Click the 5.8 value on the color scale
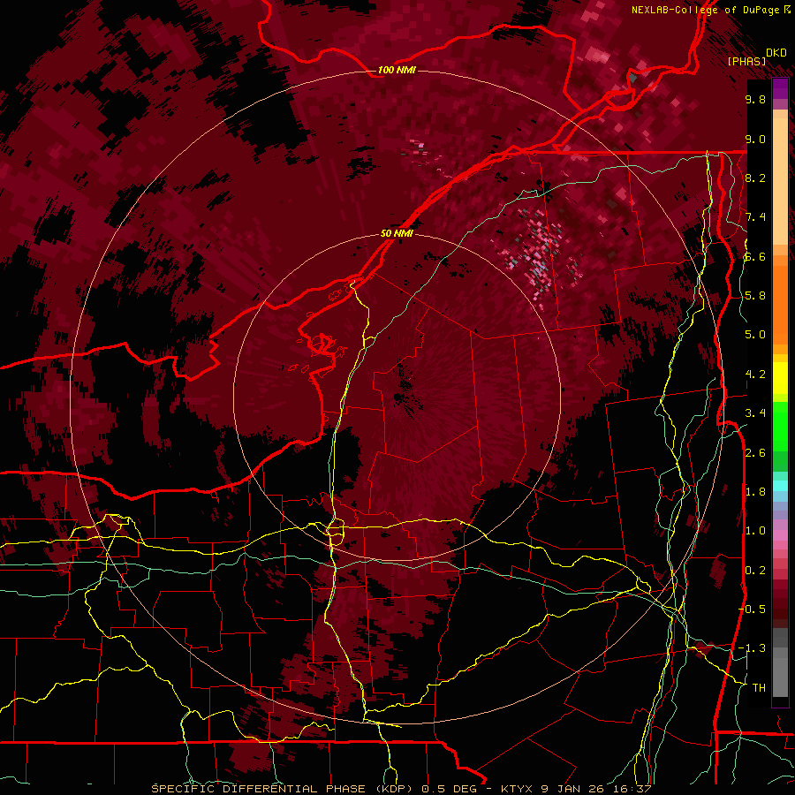The image size is (795, 795). pos(755,296)
